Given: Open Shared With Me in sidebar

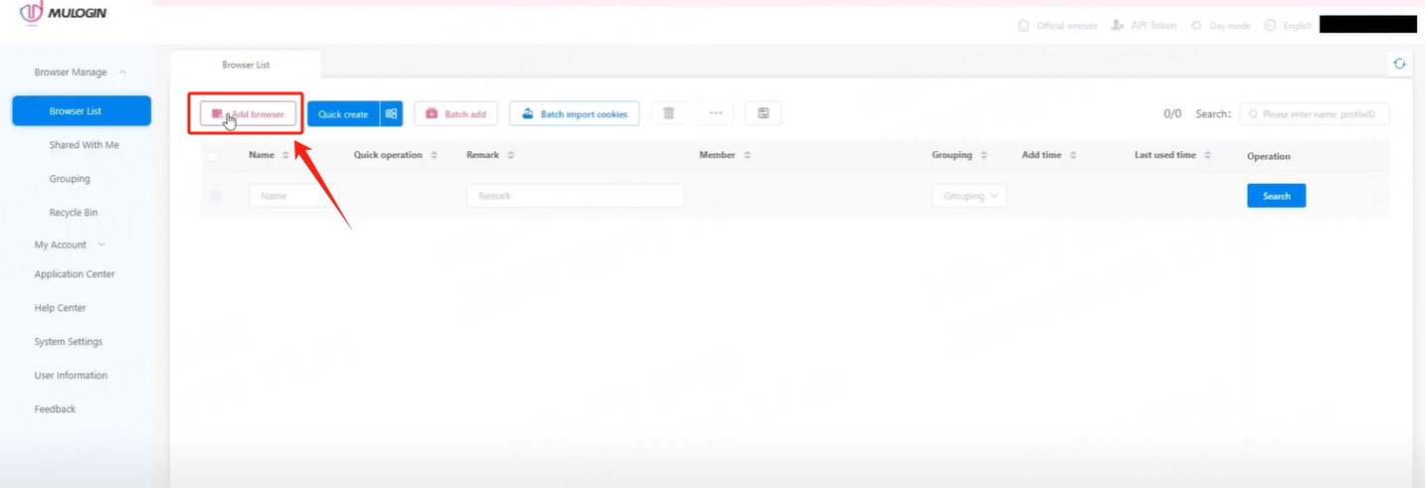Looking at the screenshot, I should (84, 145).
